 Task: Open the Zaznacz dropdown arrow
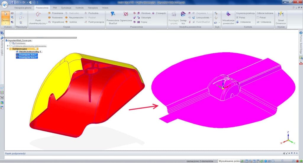[5, 23]
